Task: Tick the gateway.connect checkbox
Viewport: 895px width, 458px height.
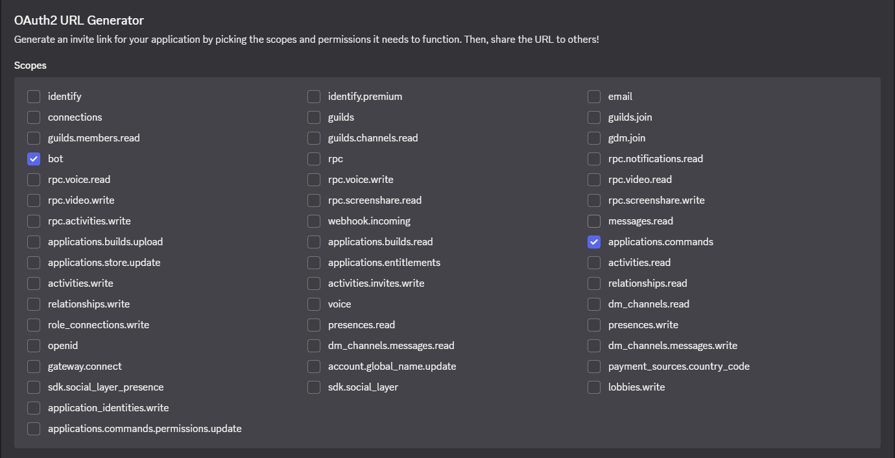Action: pos(34,367)
